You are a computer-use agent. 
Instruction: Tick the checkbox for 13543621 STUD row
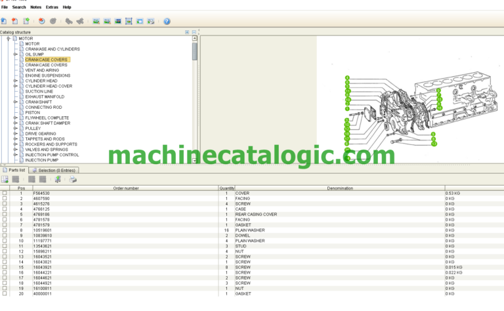coord(5,246)
